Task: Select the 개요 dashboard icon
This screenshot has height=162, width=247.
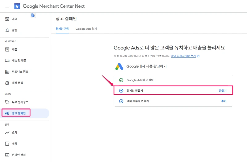Action: click(x=7, y=19)
